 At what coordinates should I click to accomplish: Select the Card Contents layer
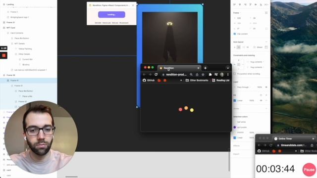pyautogui.click(x=17, y=33)
